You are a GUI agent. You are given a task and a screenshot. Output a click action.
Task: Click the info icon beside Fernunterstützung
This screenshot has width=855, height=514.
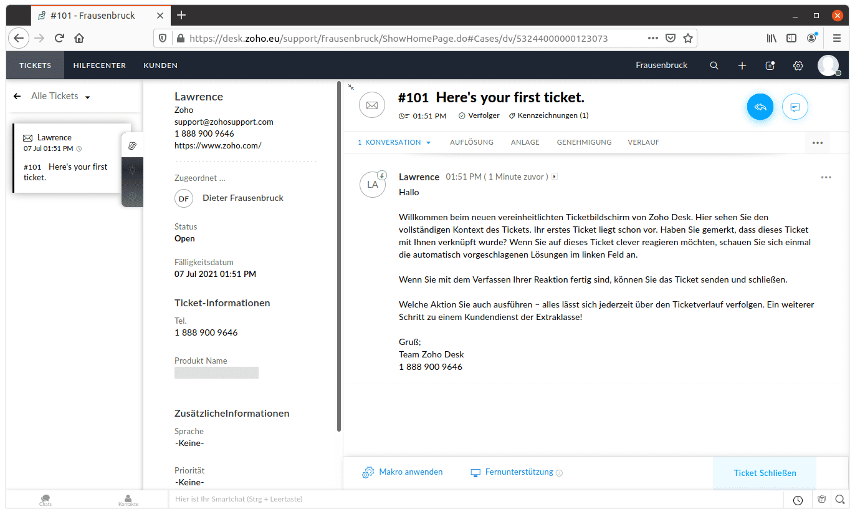tap(559, 473)
